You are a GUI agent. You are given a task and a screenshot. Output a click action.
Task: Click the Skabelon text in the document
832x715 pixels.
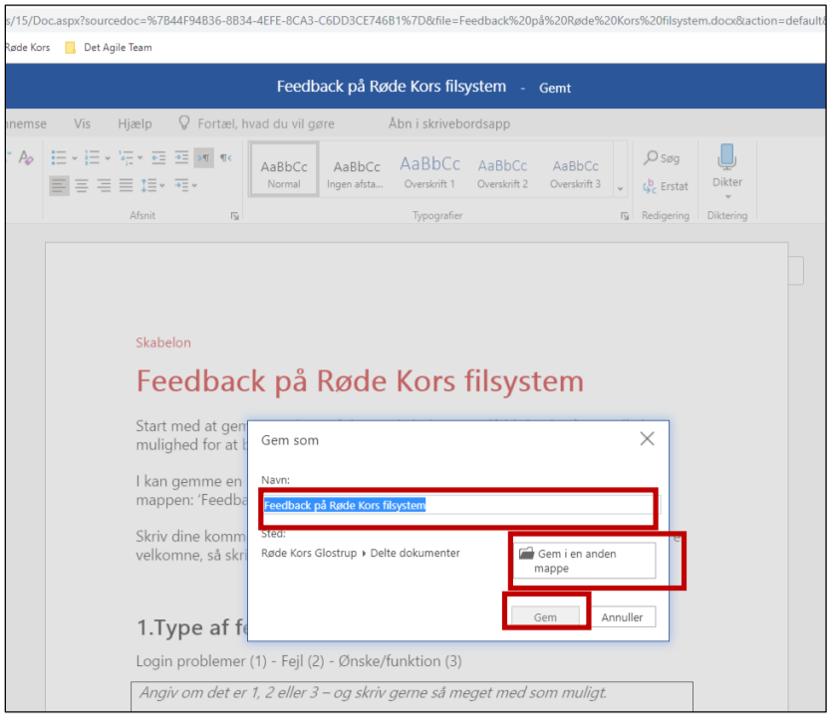point(163,343)
